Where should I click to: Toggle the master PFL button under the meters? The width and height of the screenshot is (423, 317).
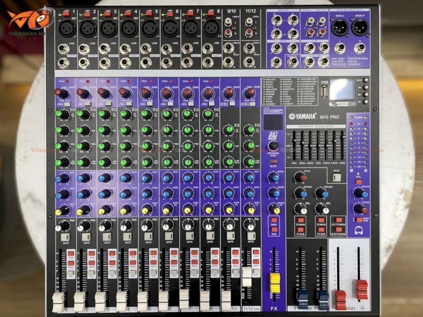[x=358, y=182]
